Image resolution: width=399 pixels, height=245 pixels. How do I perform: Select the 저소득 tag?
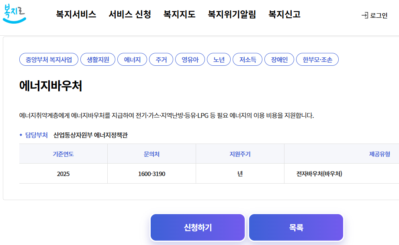[x=248, y=59]
